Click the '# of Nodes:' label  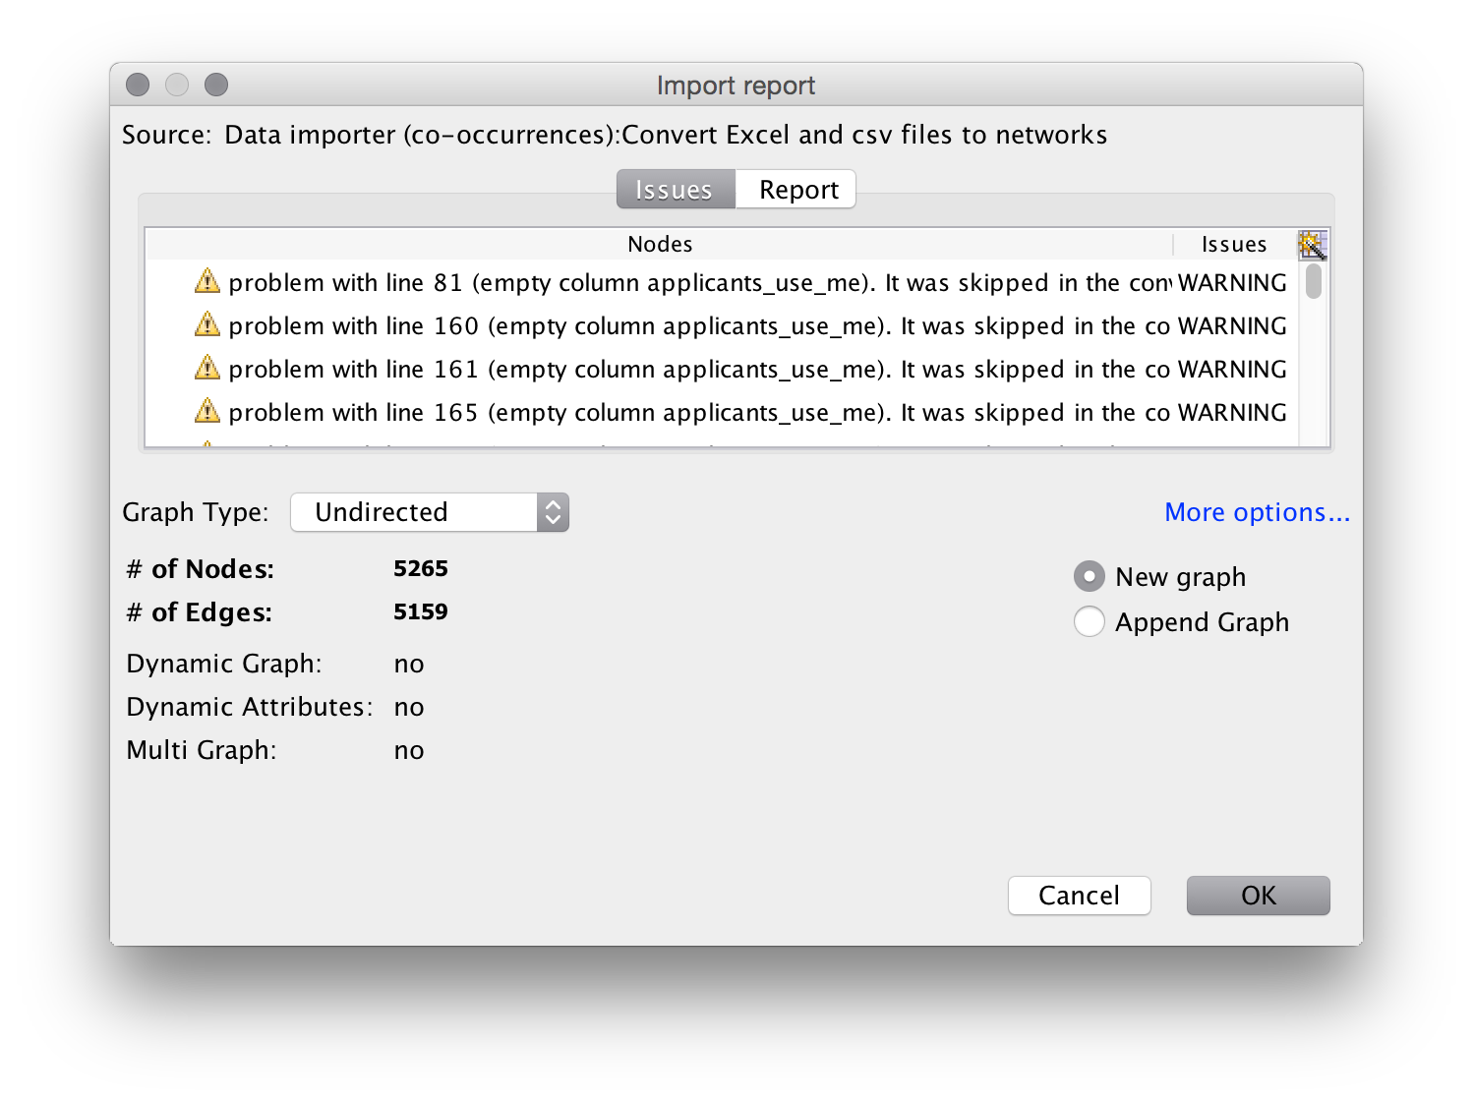201,569
